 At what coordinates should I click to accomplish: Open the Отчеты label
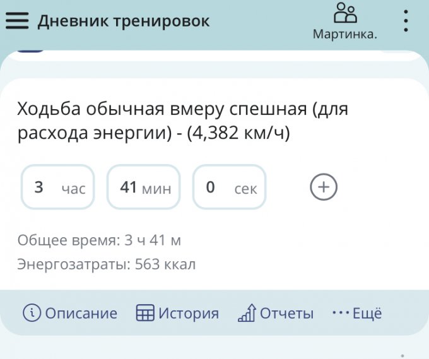coord(286,314)
